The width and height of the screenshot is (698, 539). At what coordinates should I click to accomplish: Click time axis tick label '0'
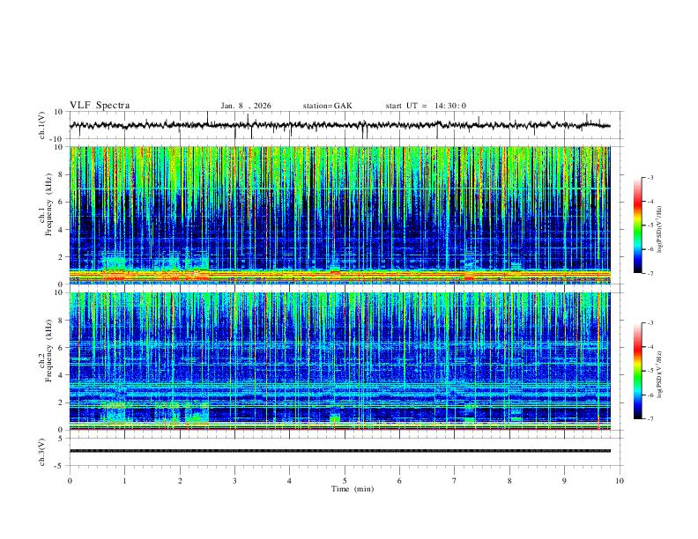(70, 481)
